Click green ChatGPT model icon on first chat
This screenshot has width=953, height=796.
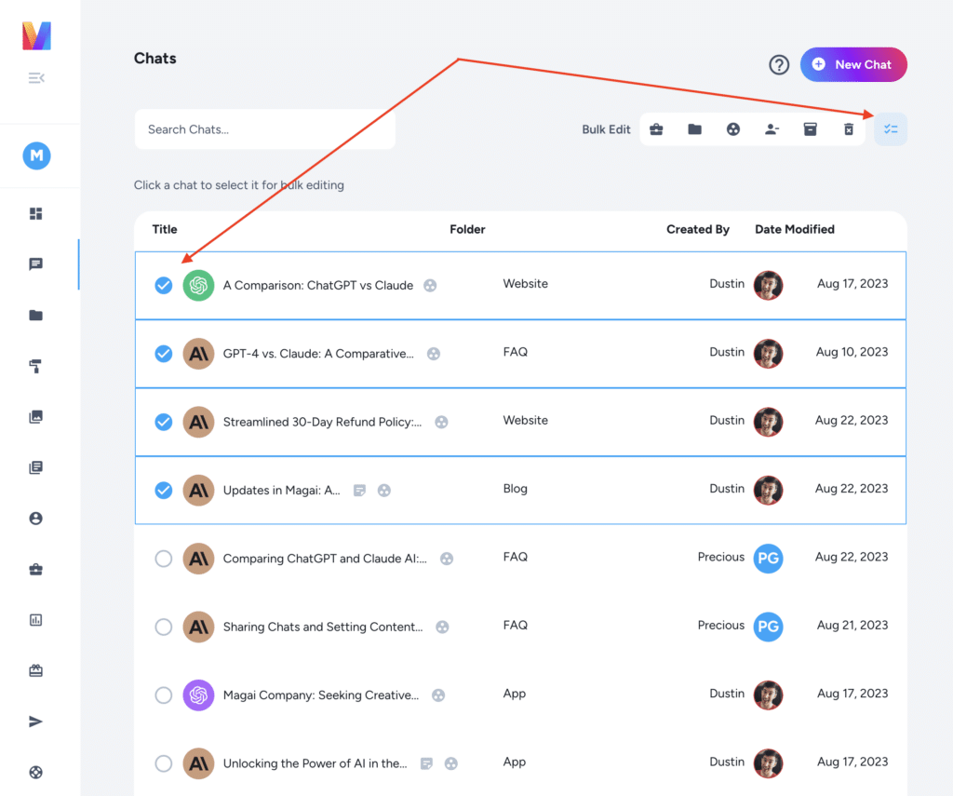pyautogui.click(x=198, y=285)
